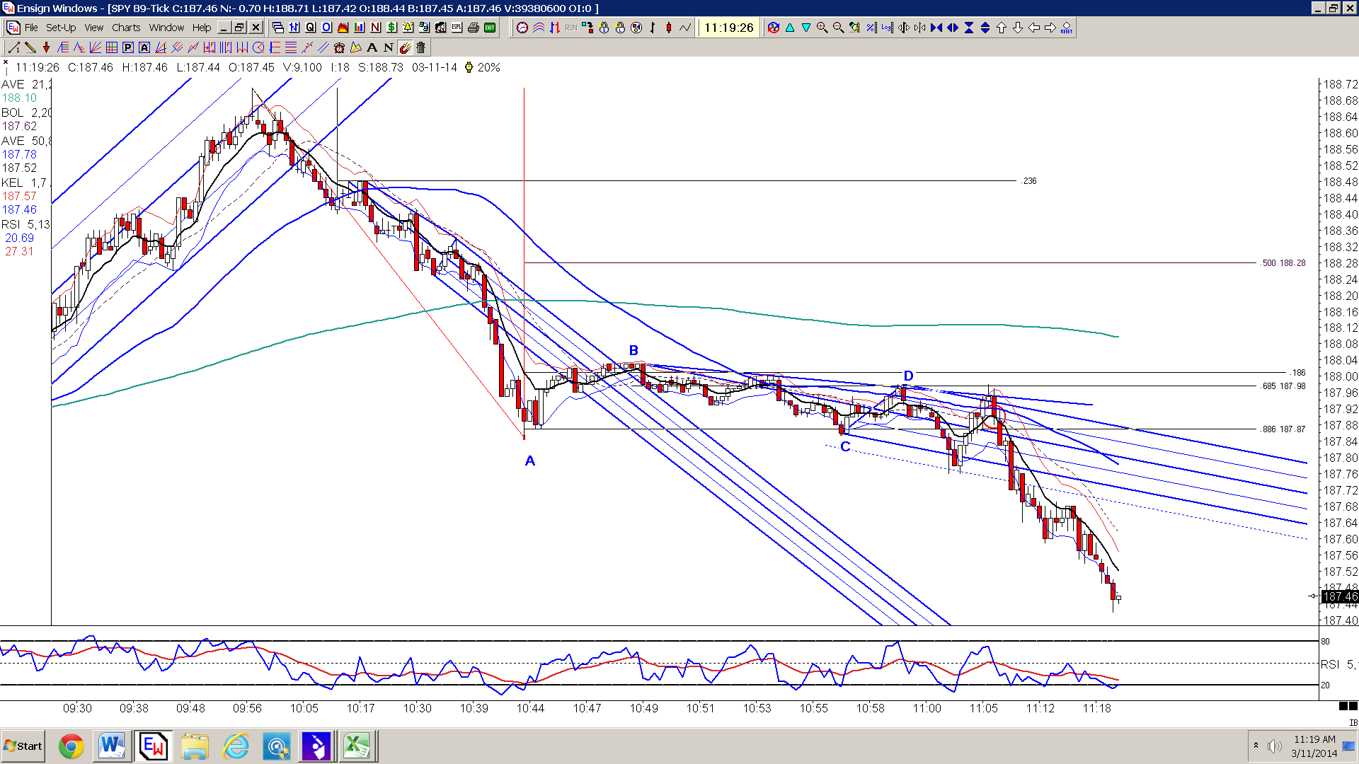Click the 20% light bulb indicator

[482, 67]
